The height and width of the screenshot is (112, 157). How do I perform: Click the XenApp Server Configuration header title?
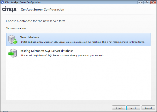(42, 10)
